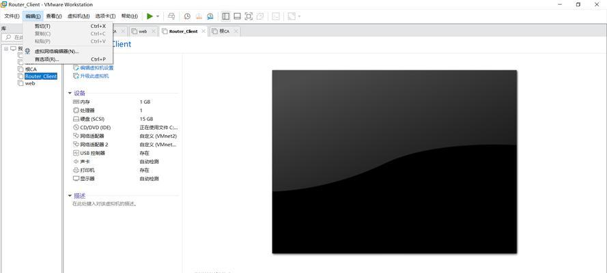The width and height of the screenshot is (607, 273).
Task: Click the 声卡 sound card icon
Action: coord(76,162)
